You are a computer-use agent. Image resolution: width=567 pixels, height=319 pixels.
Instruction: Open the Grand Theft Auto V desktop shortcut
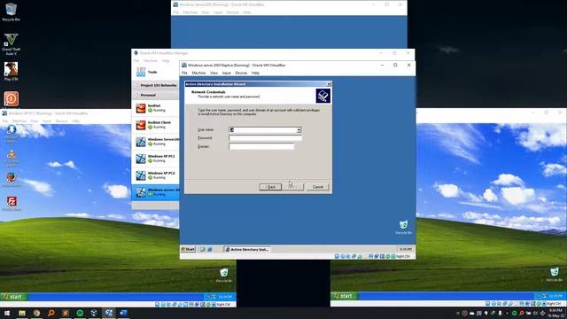pyautogui.click(x=11, y=44)
